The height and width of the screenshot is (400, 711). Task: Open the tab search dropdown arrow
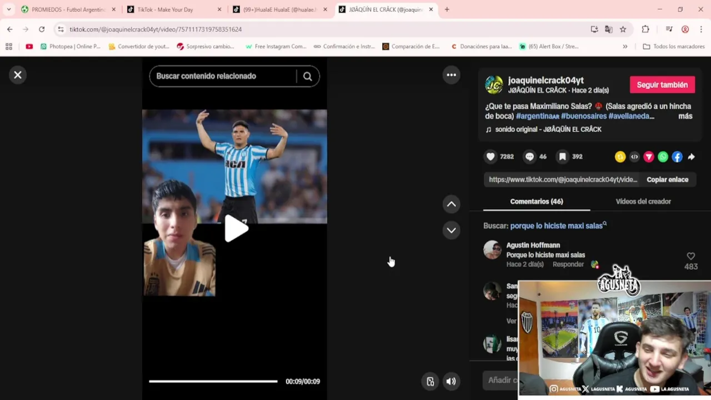tap(8, 9)
